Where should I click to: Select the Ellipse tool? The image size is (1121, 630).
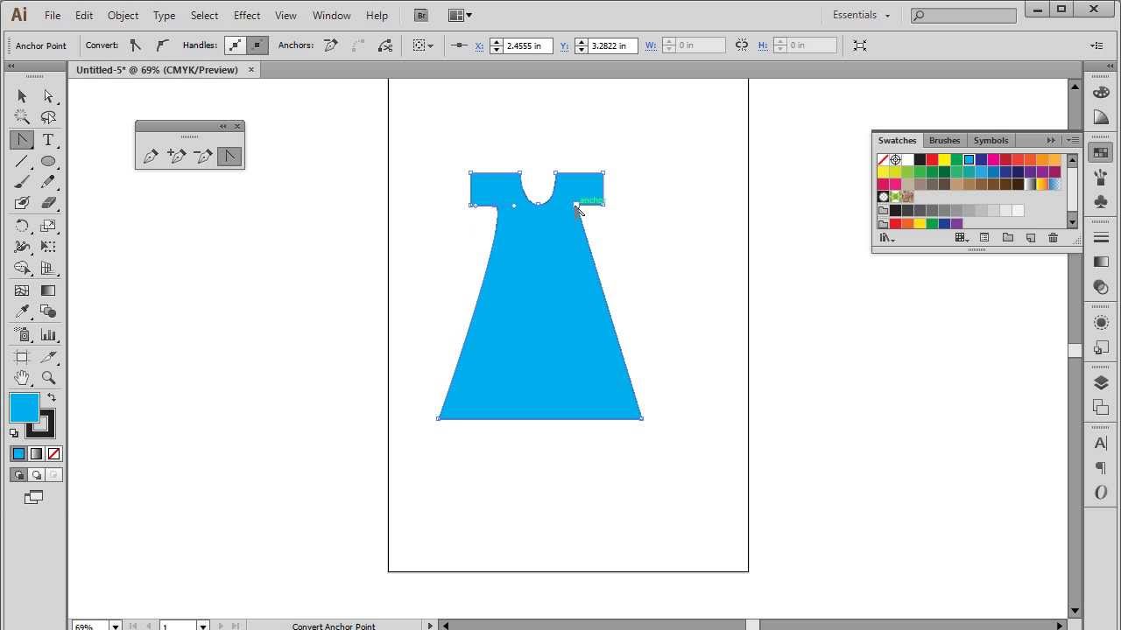[x=48, y=161]
